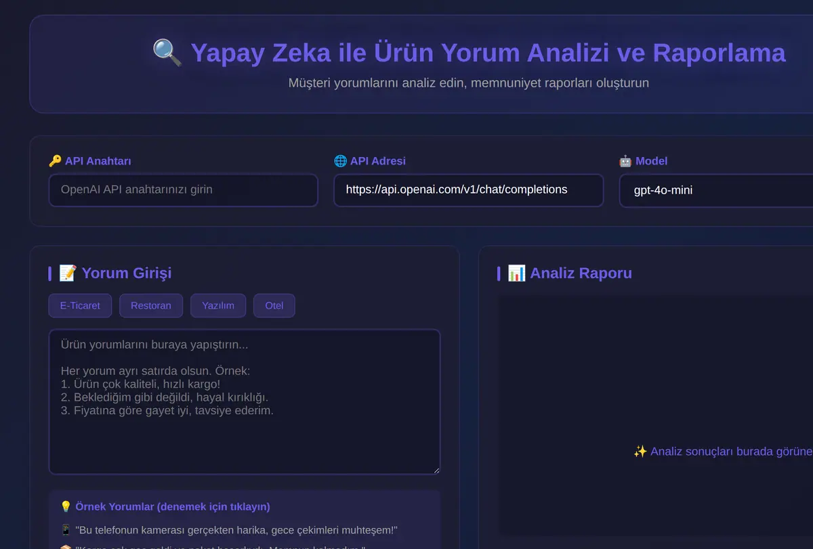Click the robot icon next to Model

tap(625, 161)
